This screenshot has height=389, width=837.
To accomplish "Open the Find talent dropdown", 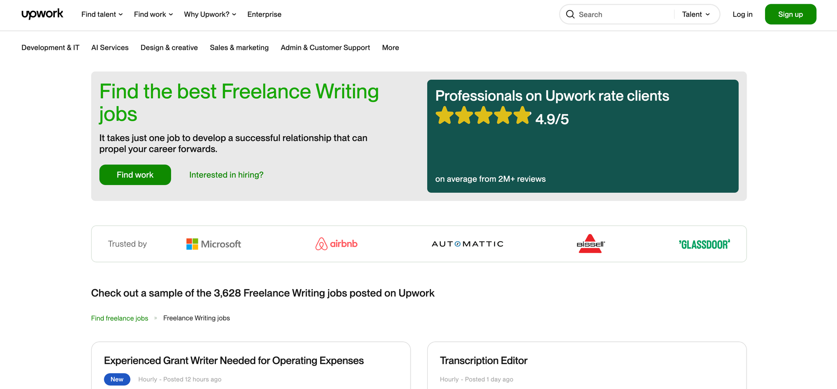I will point(101,14).
